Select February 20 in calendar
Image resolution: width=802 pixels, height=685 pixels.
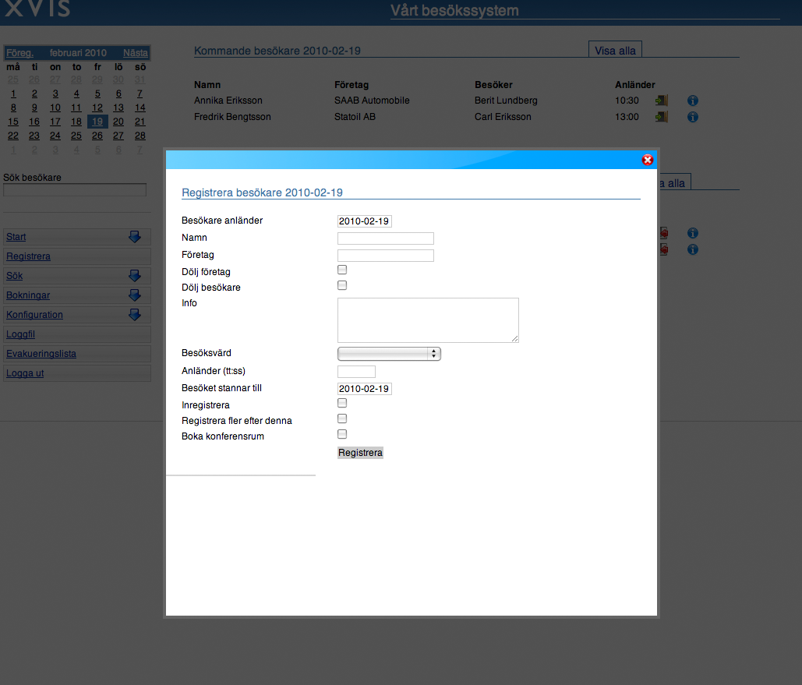[118, 122]
